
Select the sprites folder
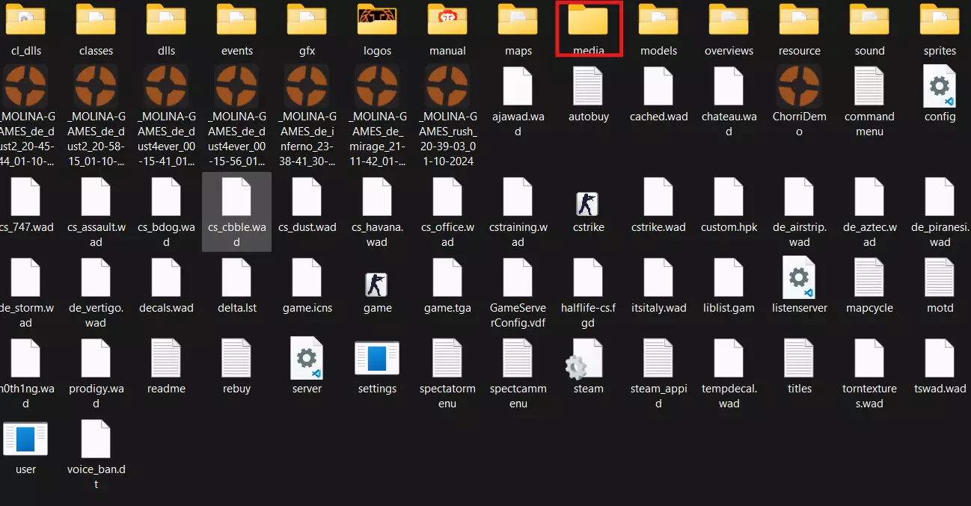tap(940, 28)
